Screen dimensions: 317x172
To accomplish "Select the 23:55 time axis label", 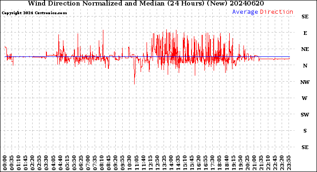I will 289,163.
